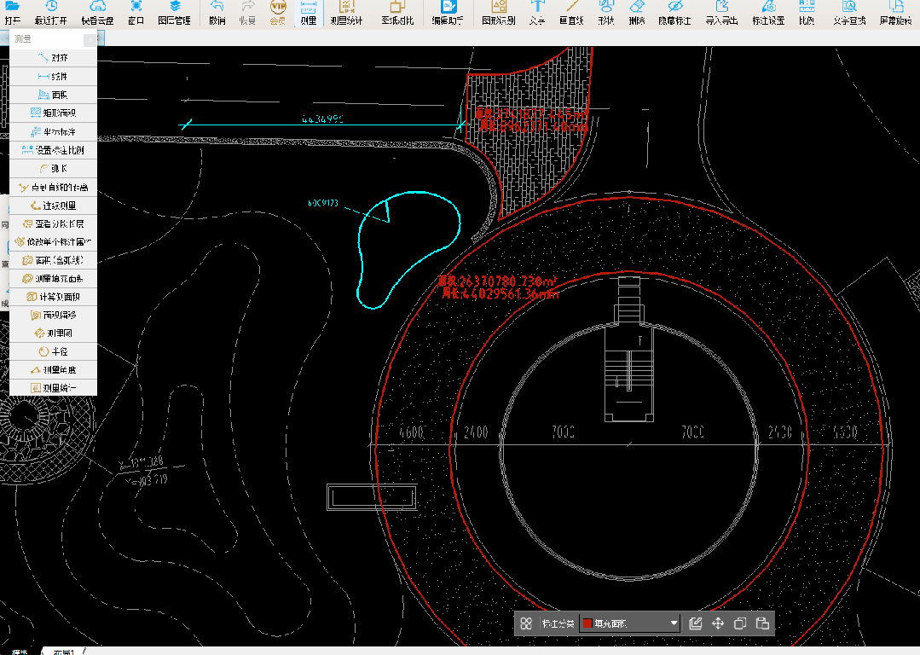This screenshot has height=655, width=920.
Task: Open 编辑助手 edit assistant
Action: [x=448, y=13]
